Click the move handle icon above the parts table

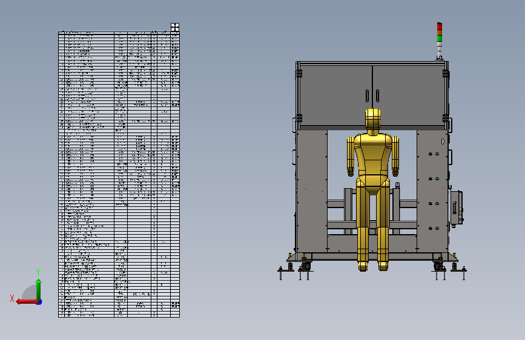(175, 27)
